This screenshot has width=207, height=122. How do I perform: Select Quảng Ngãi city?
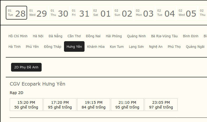click(x=195, y=47)
